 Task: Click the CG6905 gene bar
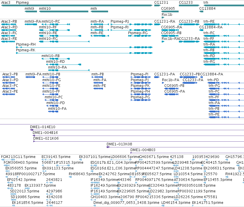pyautogui.click(x=170, y=11)
